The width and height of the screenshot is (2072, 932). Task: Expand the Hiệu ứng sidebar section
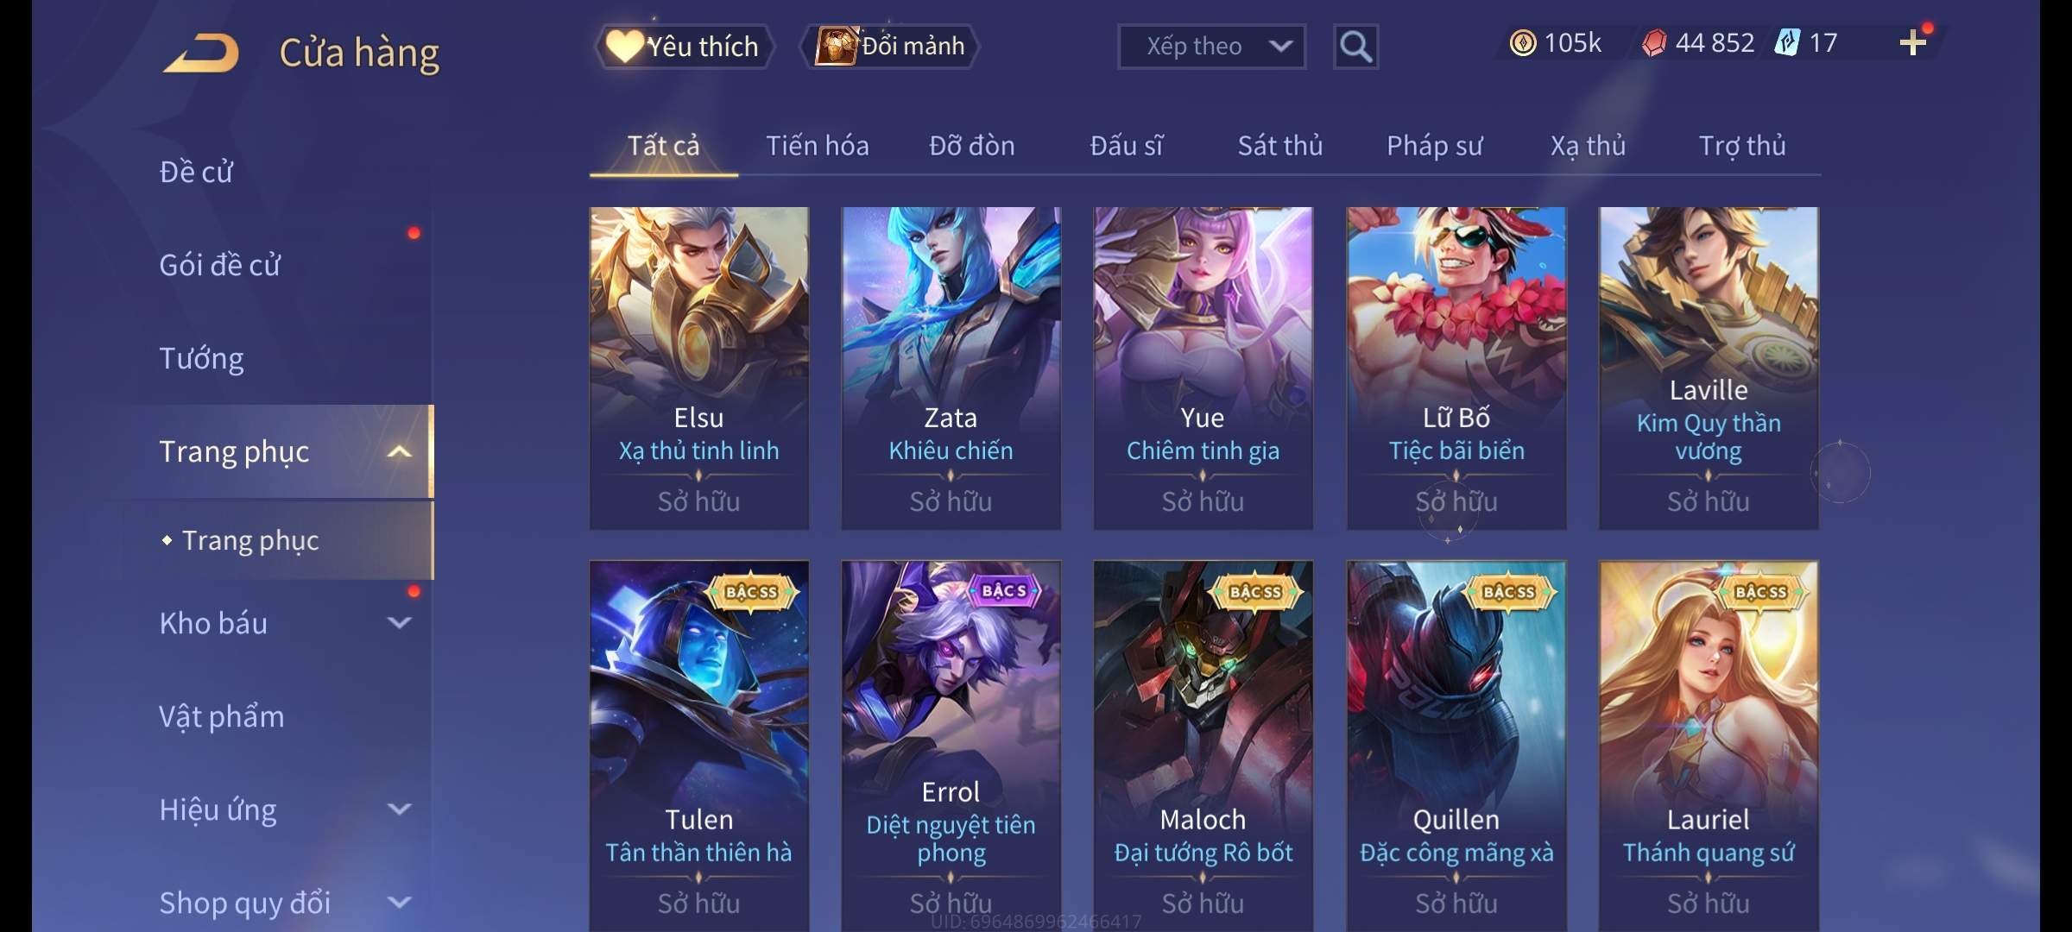(x=399, y=809)
